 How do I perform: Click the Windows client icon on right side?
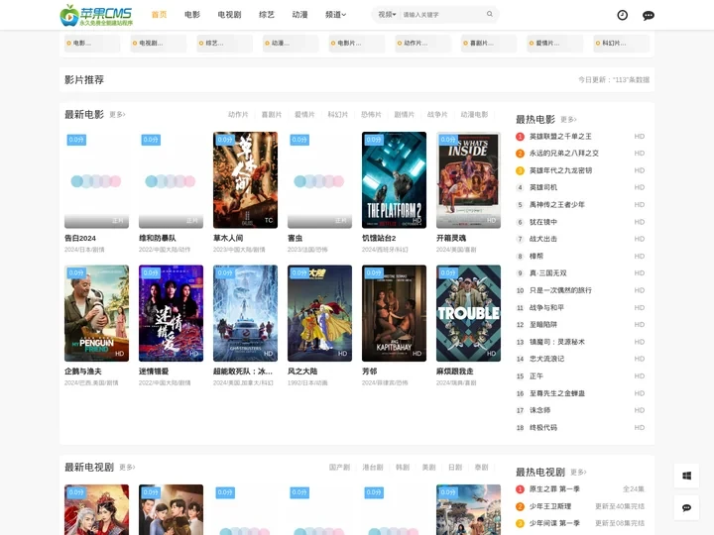[686, 476]
